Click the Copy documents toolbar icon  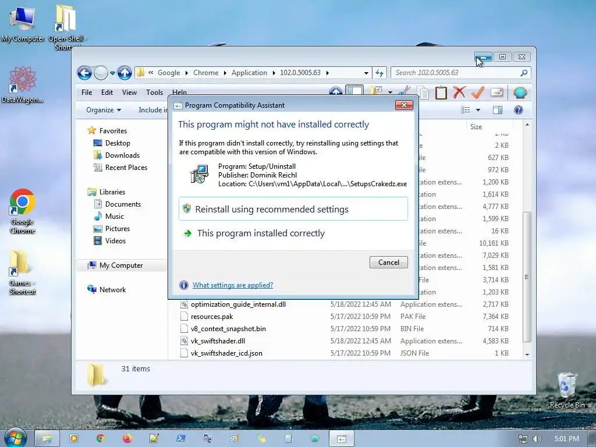pyautogui.click(x=423, y=93)
